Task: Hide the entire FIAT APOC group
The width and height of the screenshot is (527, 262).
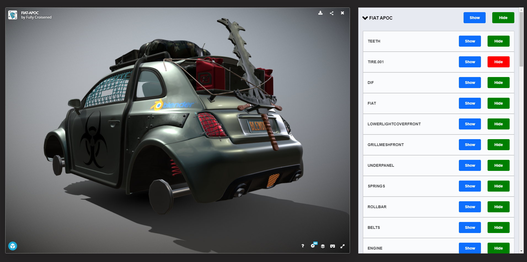Action: click(503, 18)
